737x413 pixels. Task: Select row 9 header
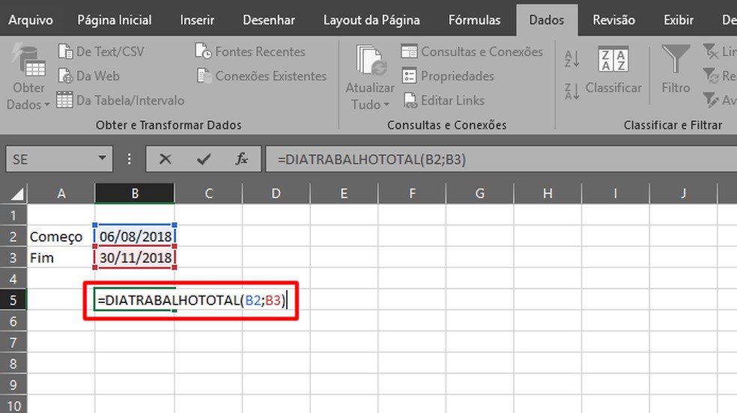pyautogui.click(x=13, y=385)
